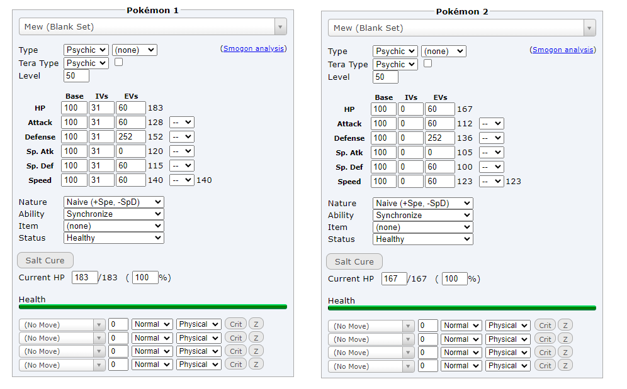Toggle Crit on Pokémon 1 second move
Screen dimensions: 627x389
click(235, 337)
